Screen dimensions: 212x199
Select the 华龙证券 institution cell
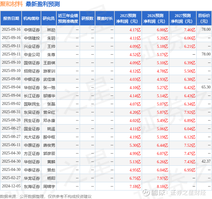pos(32,178)
